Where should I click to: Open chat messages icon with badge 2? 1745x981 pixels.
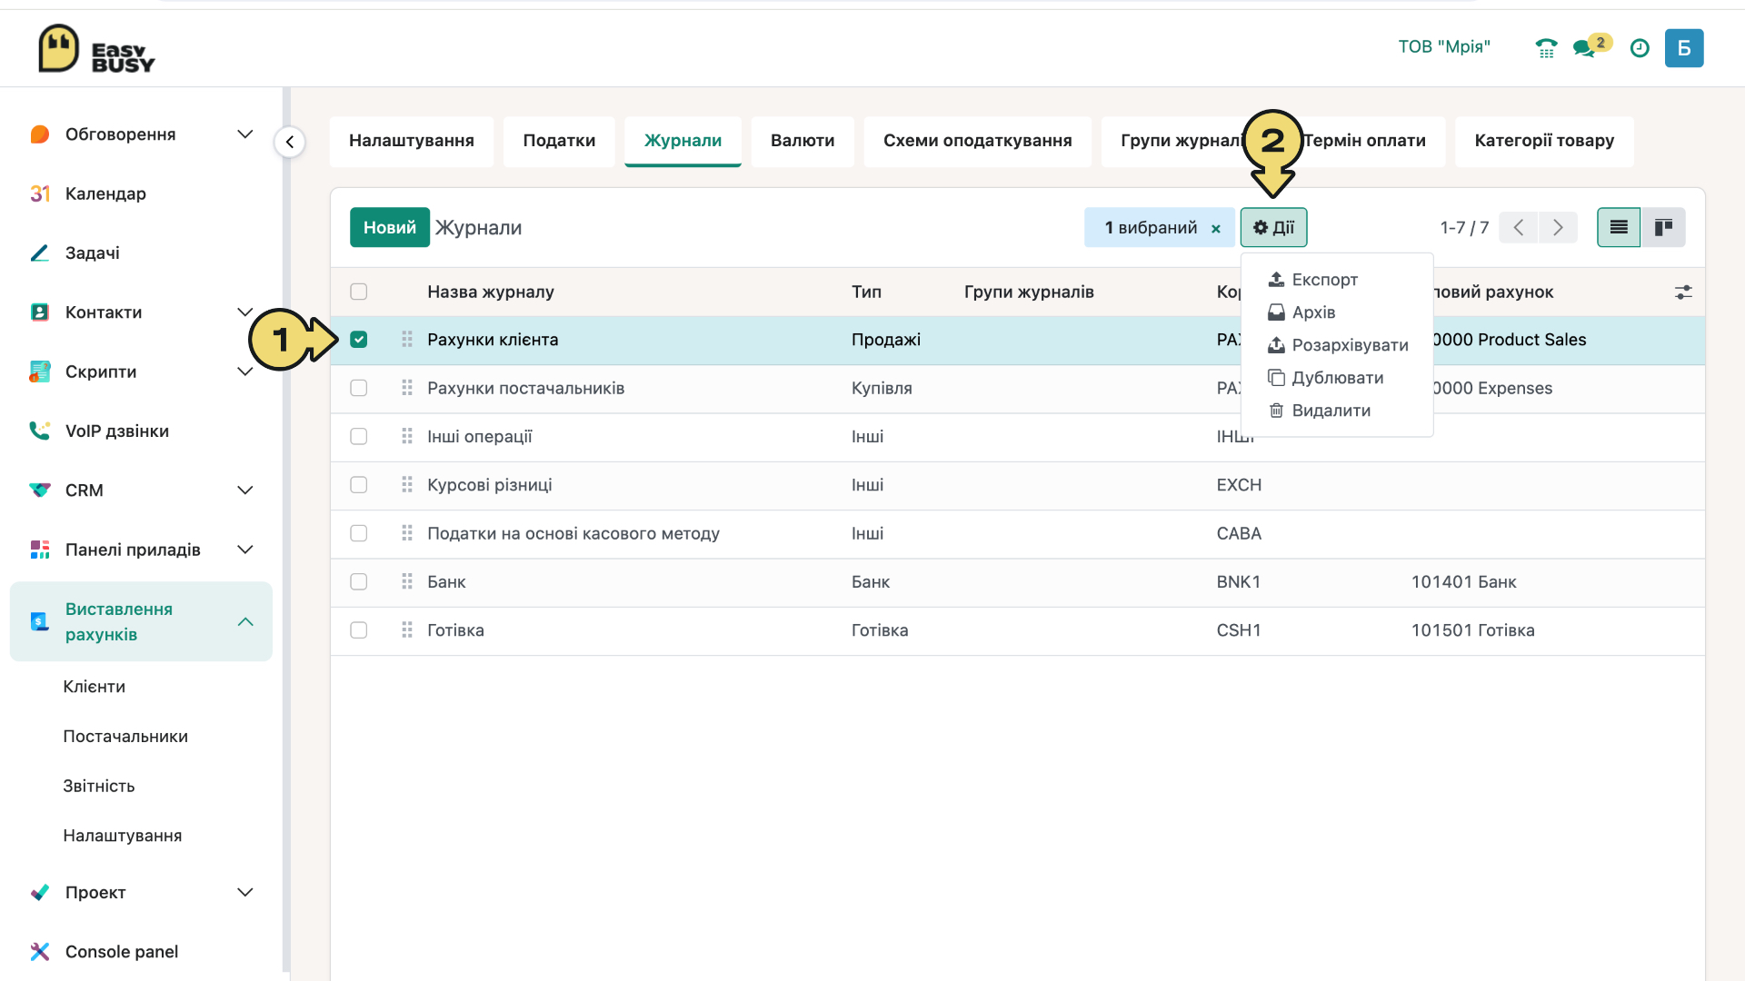pyautogui.click(x=1590, y=46)
